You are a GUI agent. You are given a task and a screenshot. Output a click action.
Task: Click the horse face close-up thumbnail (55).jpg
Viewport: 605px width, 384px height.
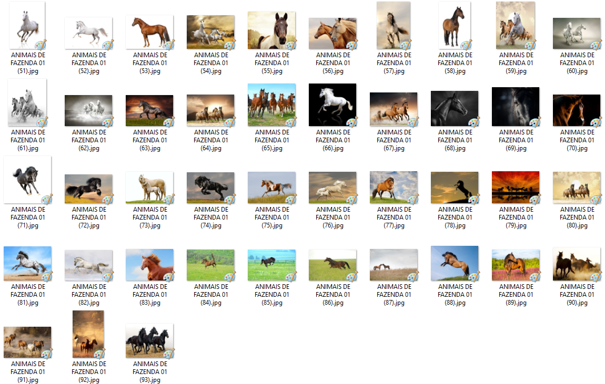pos(271,30)
